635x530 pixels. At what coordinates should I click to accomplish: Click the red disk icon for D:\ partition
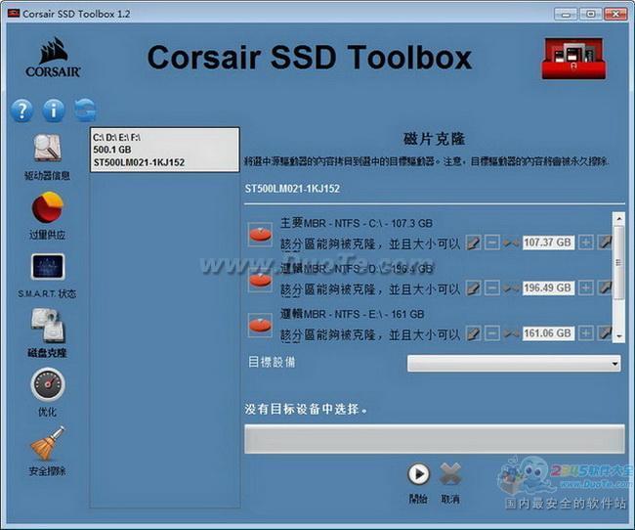(260, 280)
